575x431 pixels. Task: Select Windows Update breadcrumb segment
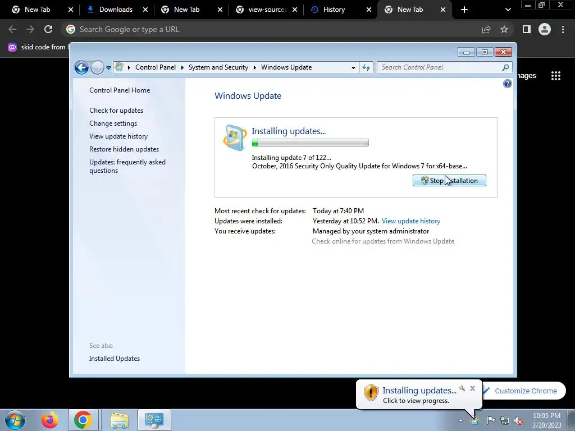pyautogui.click(x=286, y=67)
